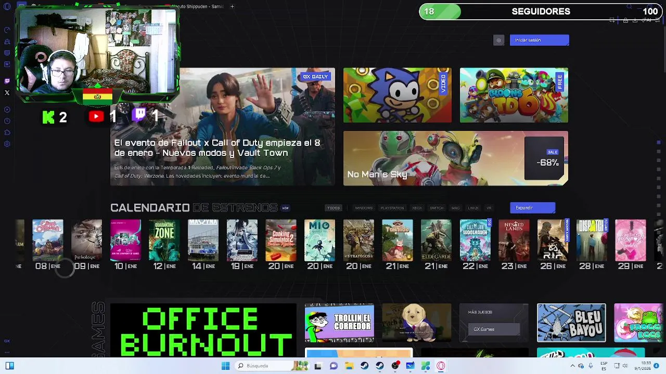
Task: Filter calendar by MAC
Action: [456, 208]
